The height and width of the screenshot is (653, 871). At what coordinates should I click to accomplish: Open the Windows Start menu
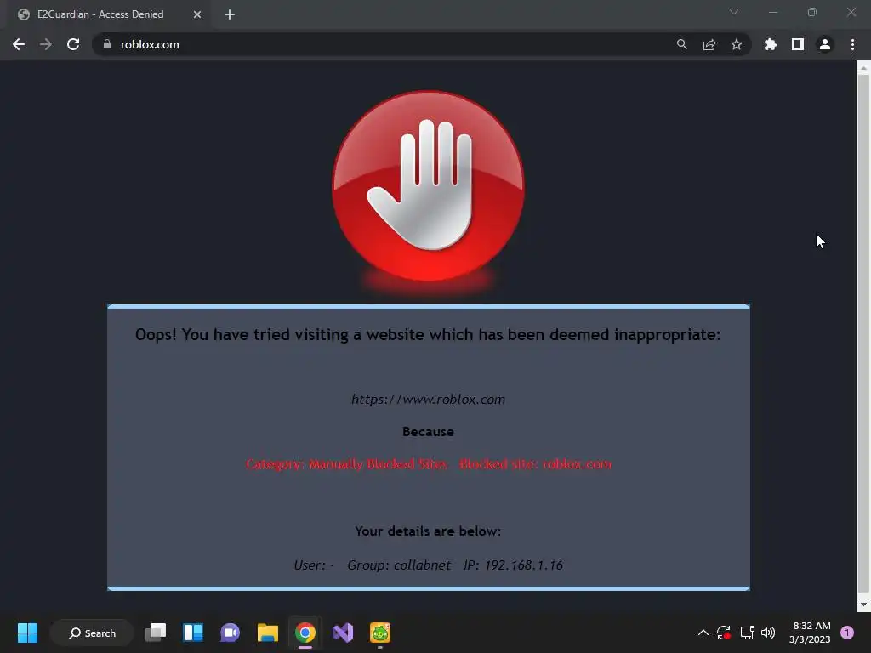[x=27, y=633]
